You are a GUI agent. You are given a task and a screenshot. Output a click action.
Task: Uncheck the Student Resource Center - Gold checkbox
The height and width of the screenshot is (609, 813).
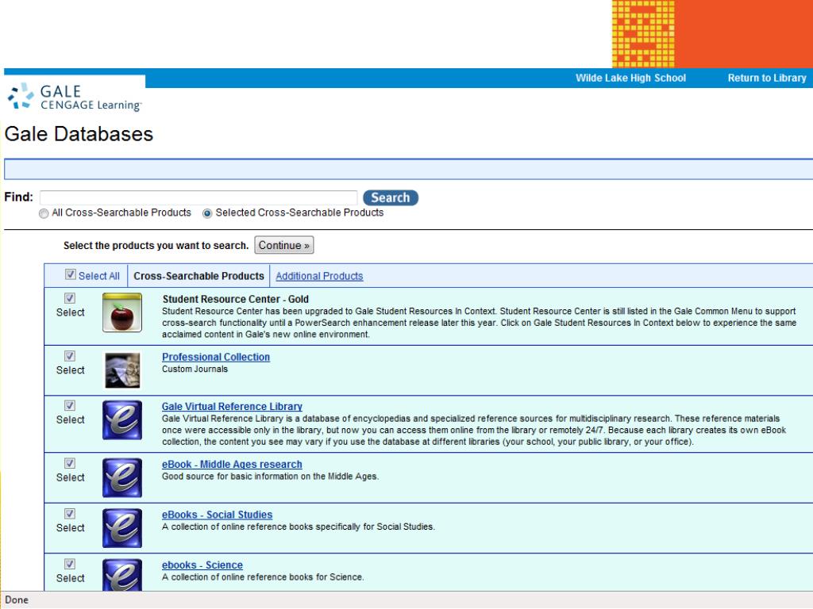70,298
